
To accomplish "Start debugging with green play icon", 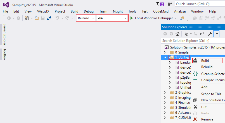I will click(131, 18).
